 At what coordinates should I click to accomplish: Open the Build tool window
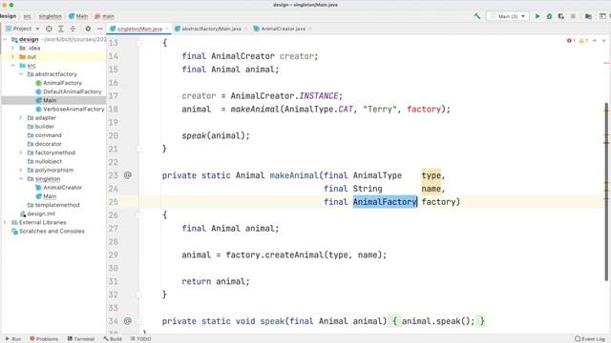point(113,339)
